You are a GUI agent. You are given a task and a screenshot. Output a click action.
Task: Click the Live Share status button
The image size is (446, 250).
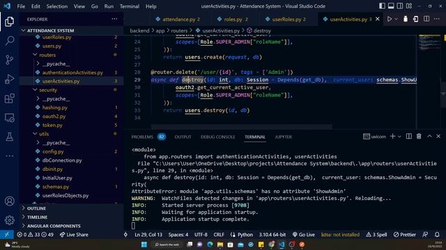coord(74,235)
